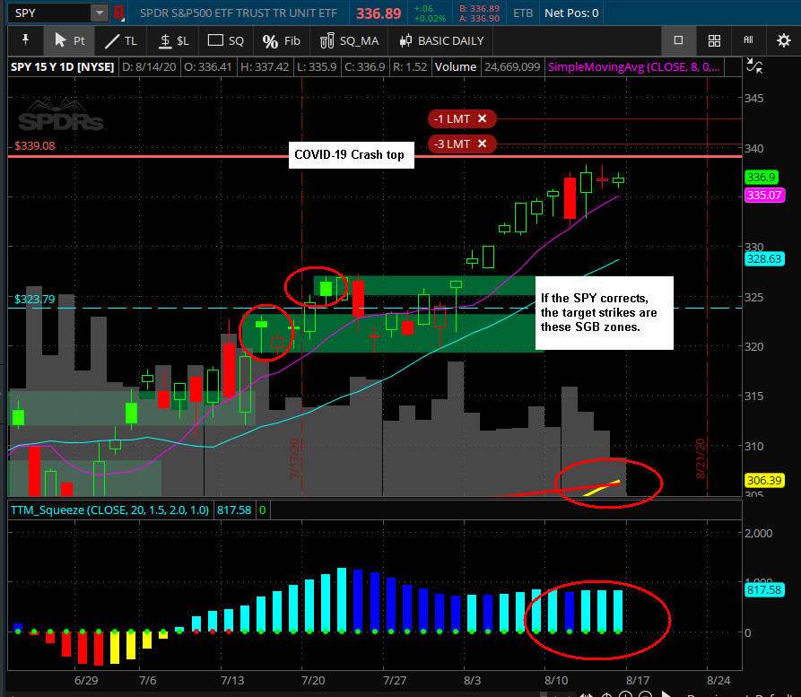The image size is (801, 697).
Task: Click the All drawings icon
Action: 748,39
